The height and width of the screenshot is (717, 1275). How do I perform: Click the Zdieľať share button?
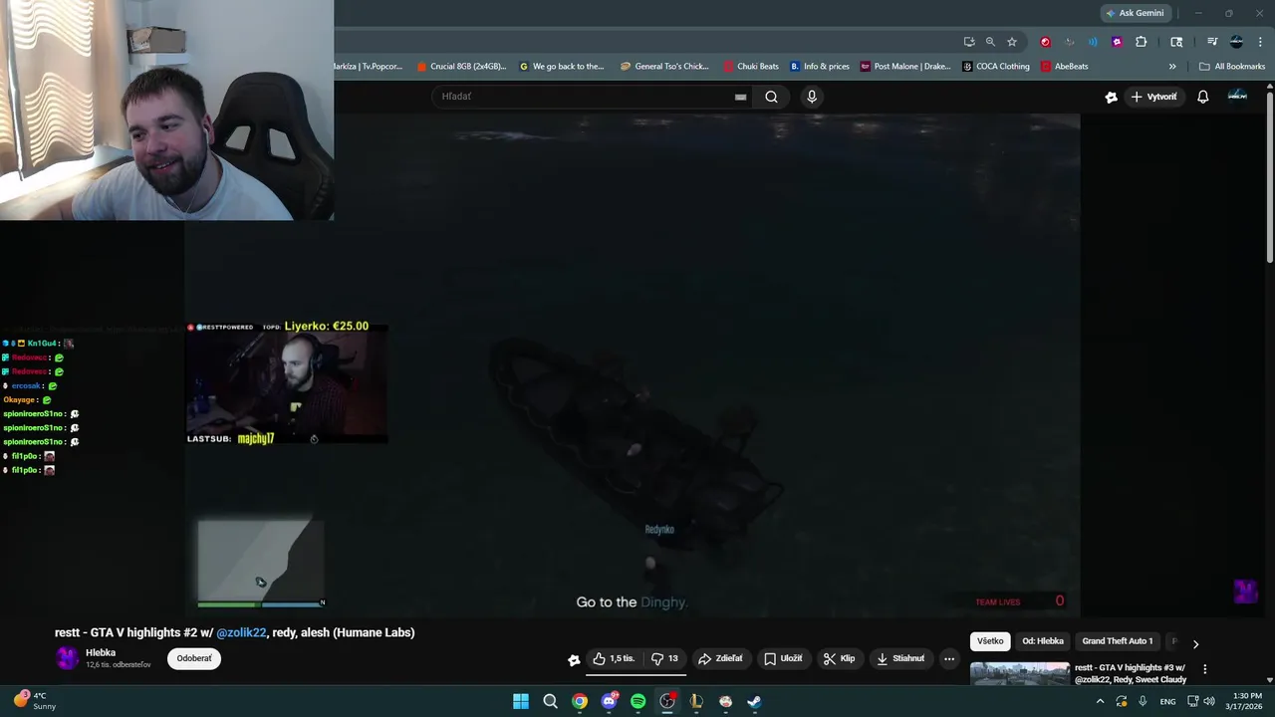(x=720, y=658)
